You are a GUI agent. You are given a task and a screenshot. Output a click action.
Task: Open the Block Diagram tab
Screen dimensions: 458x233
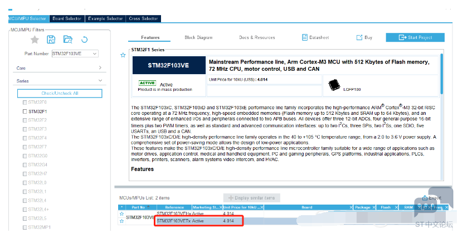198,37
